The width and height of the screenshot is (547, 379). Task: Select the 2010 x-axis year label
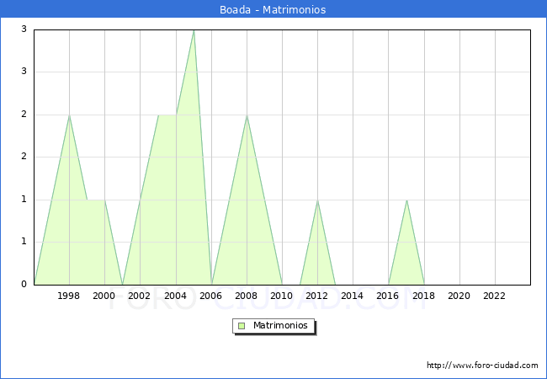[x=282, y=296]
